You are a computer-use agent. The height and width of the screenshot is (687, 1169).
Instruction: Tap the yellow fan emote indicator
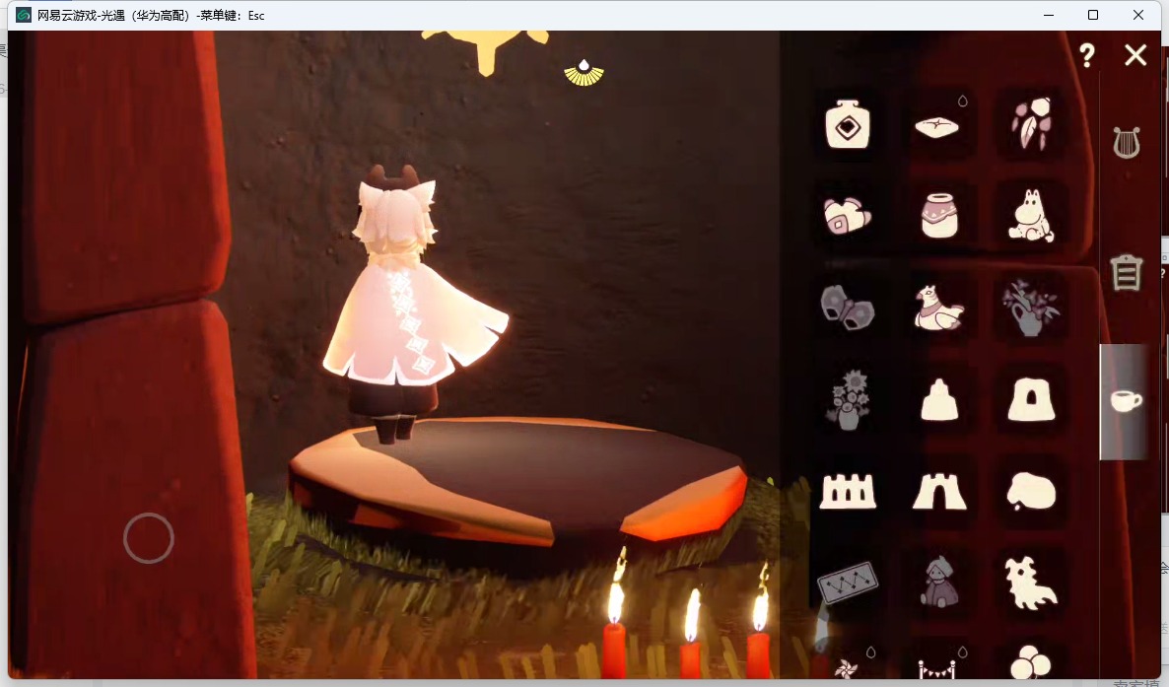coord(584,73)
